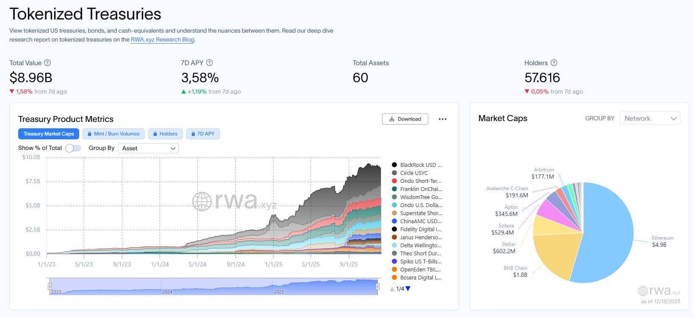Click the left range handle on timeline

click(x=50, y=287)
